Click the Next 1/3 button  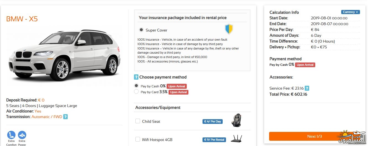click(314, 136)
